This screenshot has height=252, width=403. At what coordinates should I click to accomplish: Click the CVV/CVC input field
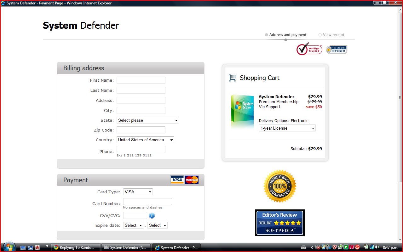click(135, 215)
